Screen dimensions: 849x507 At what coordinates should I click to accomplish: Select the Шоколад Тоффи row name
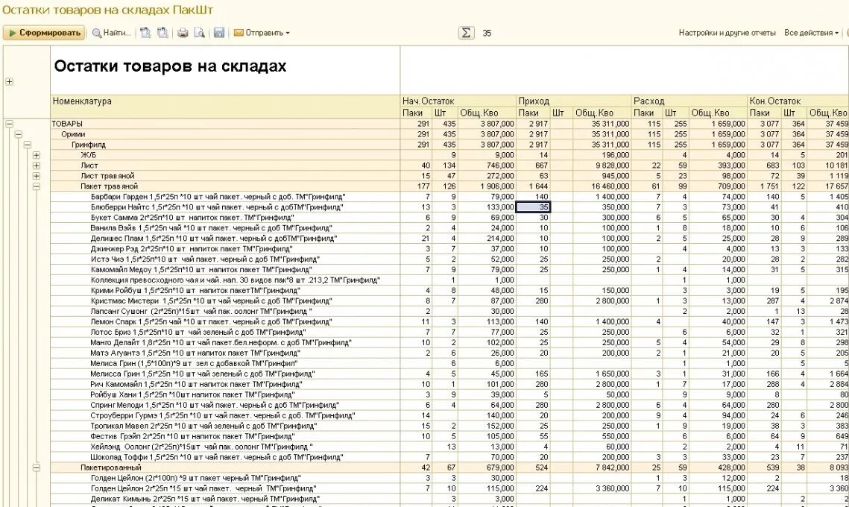point(217,457)
